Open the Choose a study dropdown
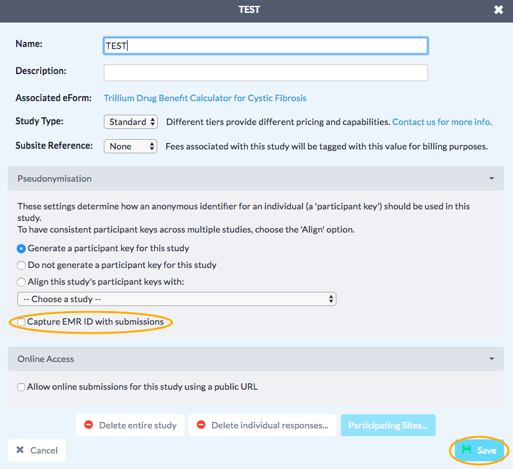This screenshot has height=469, width=513. coord(177,299)
